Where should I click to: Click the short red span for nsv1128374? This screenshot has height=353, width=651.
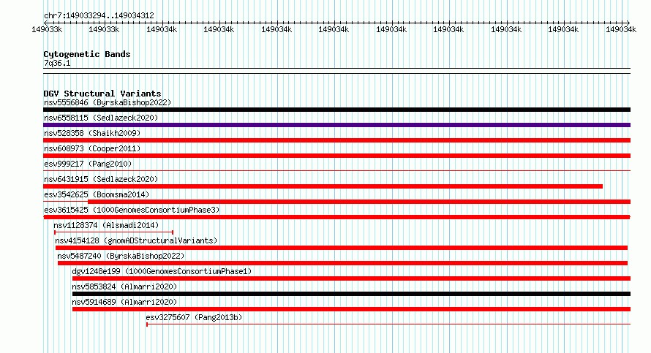[x=114, y=232]
